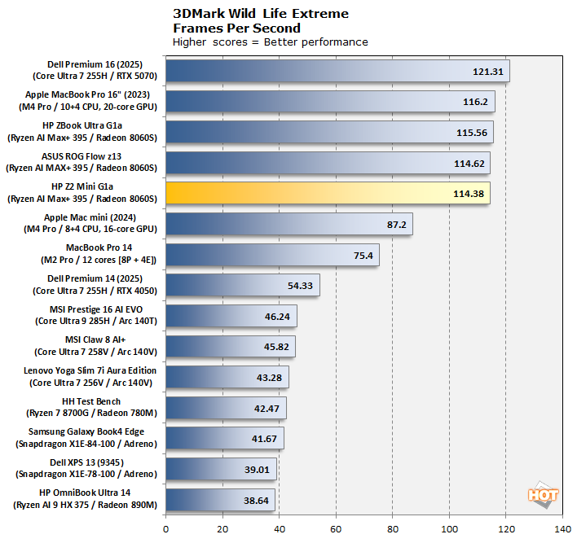This screenshot has height=543, width=577.
Task: Click '(Snapdragon X1E-78-100 / Adreno)' spec text
Action: pos(86,474)
